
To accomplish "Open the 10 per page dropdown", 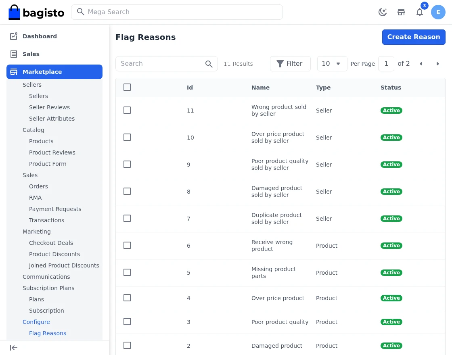I will (x=332, y=64).
